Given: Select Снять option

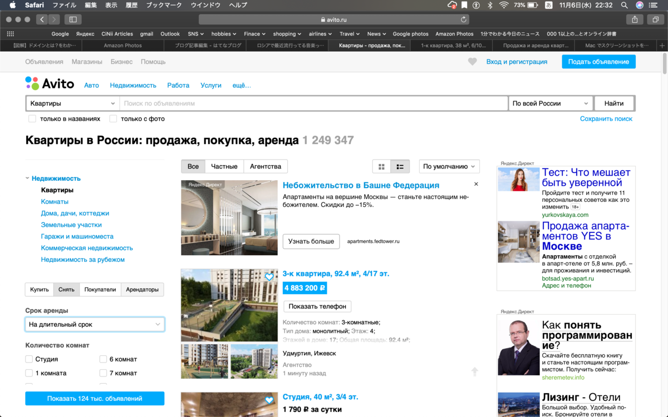Looking at the screenshot, I should 66,289.
